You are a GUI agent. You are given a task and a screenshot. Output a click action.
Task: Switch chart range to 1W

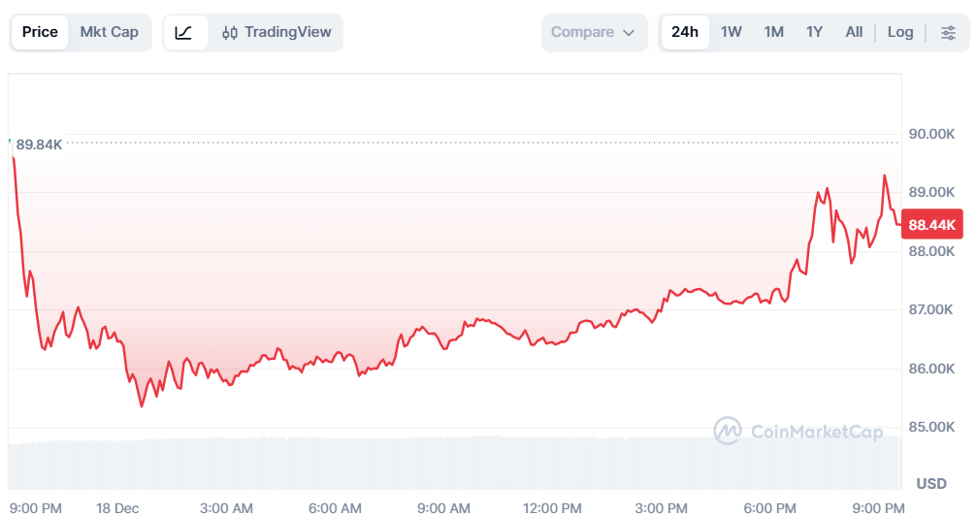tap(732, 32)
